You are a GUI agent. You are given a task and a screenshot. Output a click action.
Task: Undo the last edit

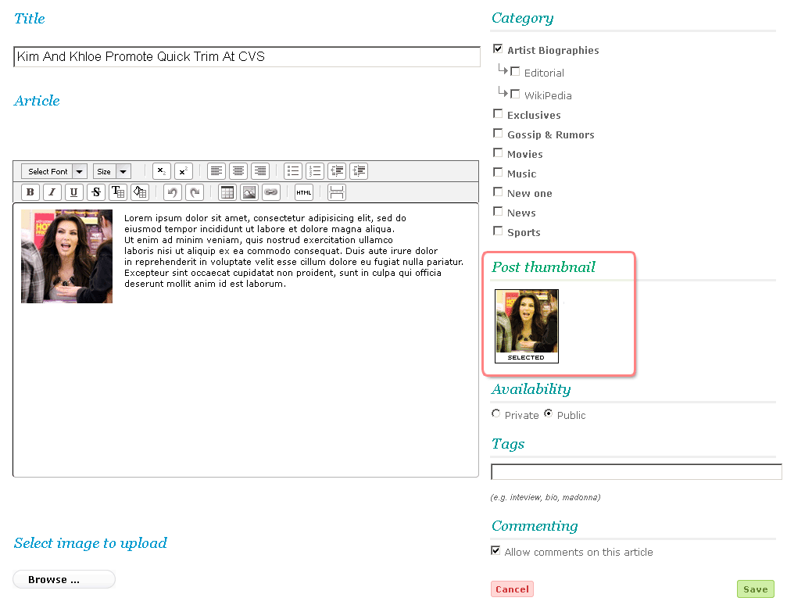coord(173,192)
